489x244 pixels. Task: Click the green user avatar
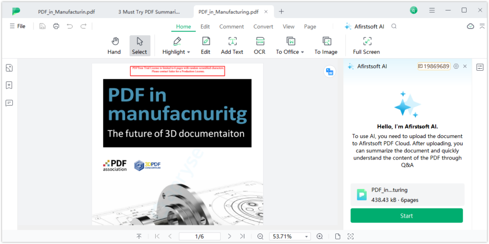[414, 11]
